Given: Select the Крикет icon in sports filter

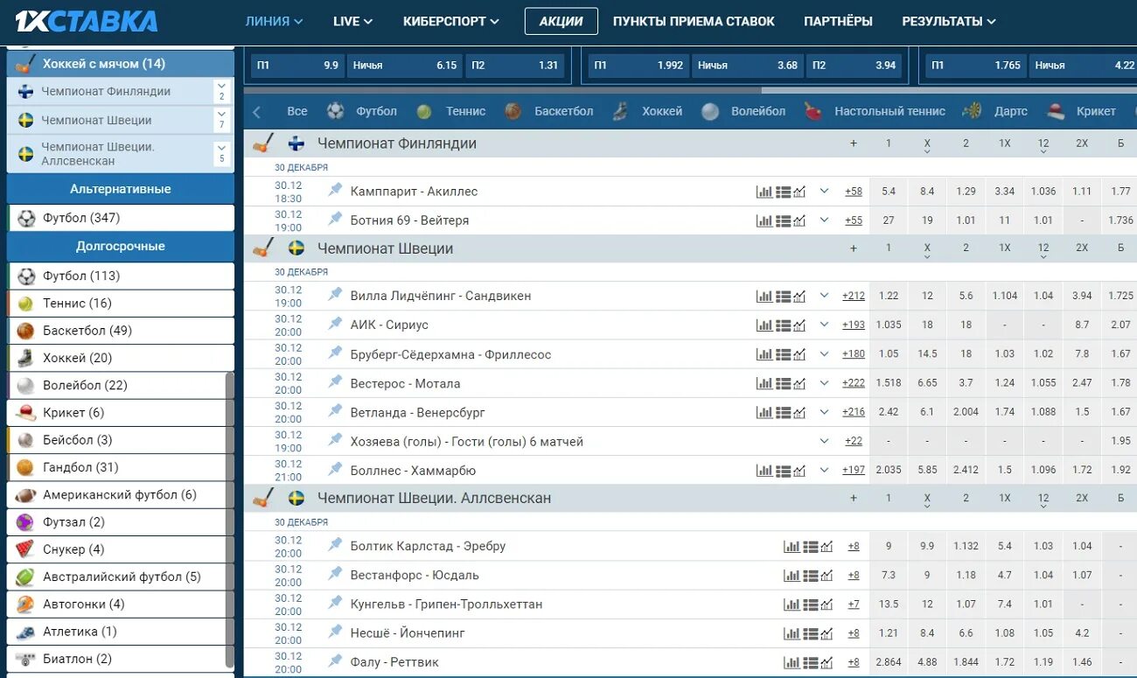Looking at the screenshot, I should click(1056, 111).
